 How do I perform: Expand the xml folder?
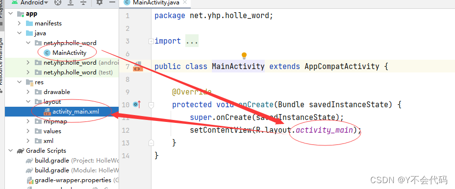click(28, 141)
